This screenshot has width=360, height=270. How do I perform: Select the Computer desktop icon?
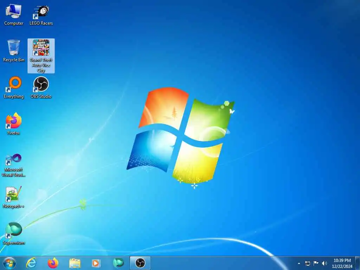coord(14,15)
